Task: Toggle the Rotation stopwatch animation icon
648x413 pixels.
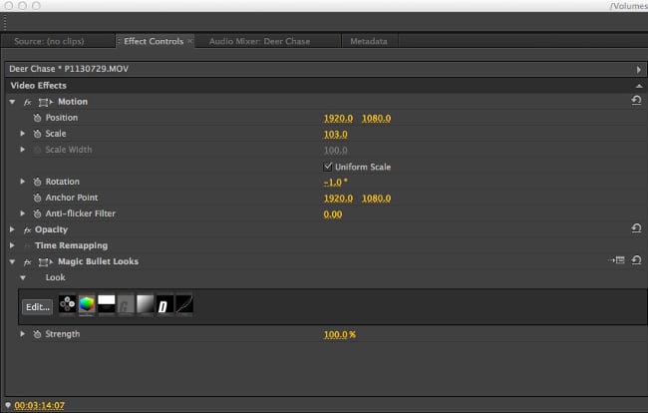Action: (x=37, y=182)
